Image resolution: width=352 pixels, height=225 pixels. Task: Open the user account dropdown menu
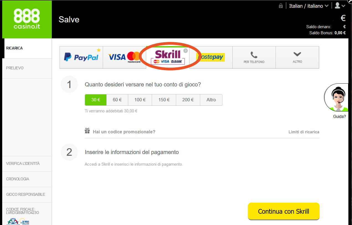point(340,6)
